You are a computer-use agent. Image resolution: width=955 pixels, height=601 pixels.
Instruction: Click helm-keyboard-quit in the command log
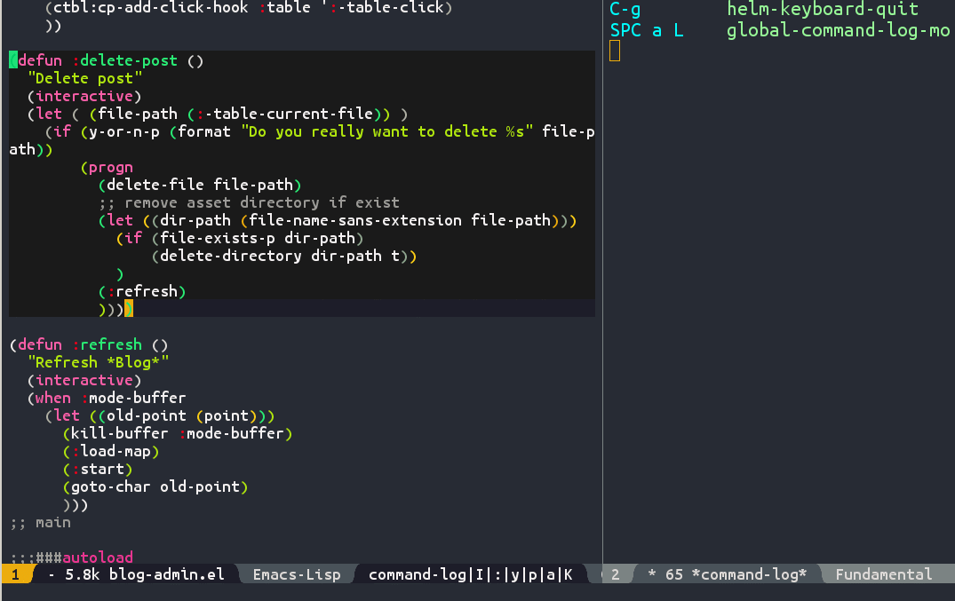point(823,9)
